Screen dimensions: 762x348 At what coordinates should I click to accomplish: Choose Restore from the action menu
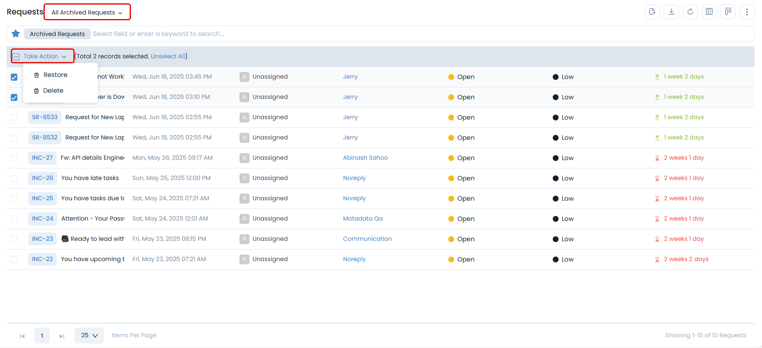pos(55,75)
